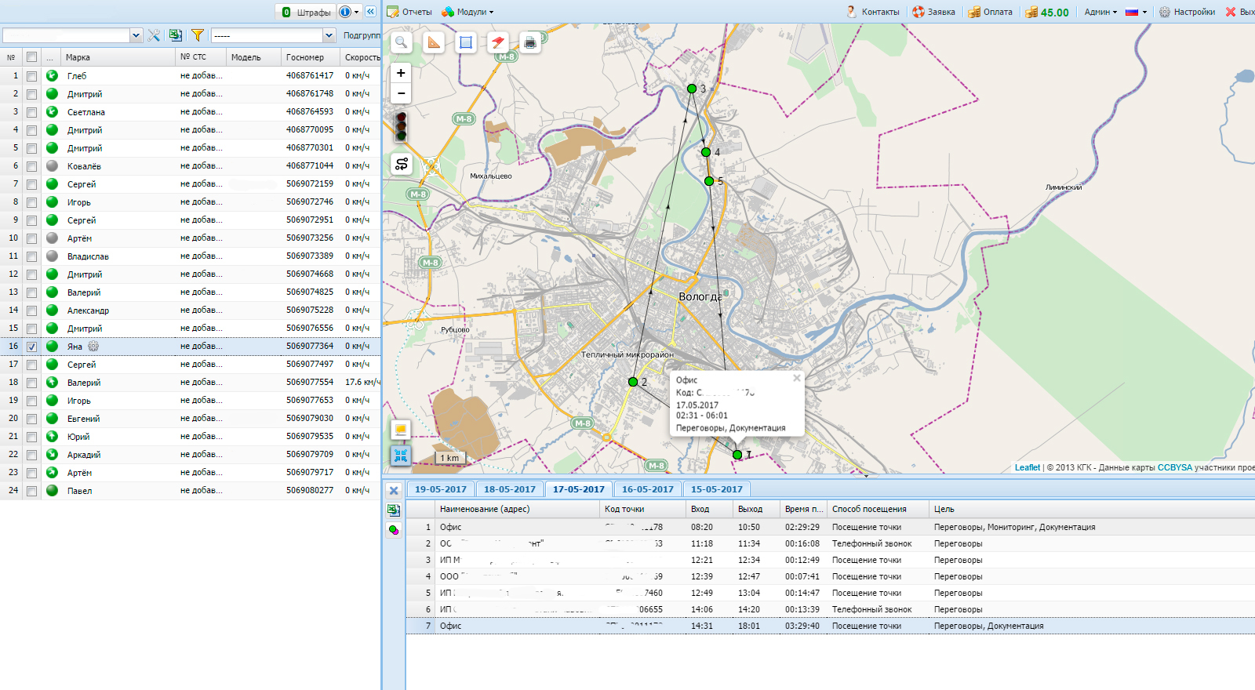
Task: Open the language flag dropdown
Action: click(1136, 12)
